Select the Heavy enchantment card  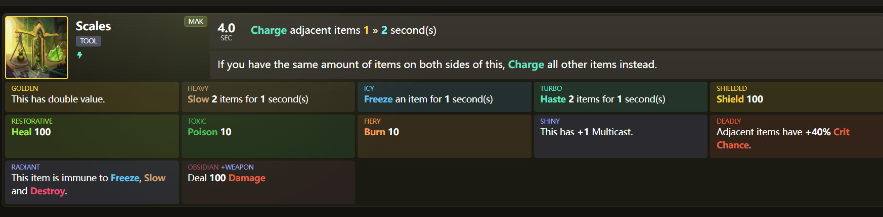268,96
